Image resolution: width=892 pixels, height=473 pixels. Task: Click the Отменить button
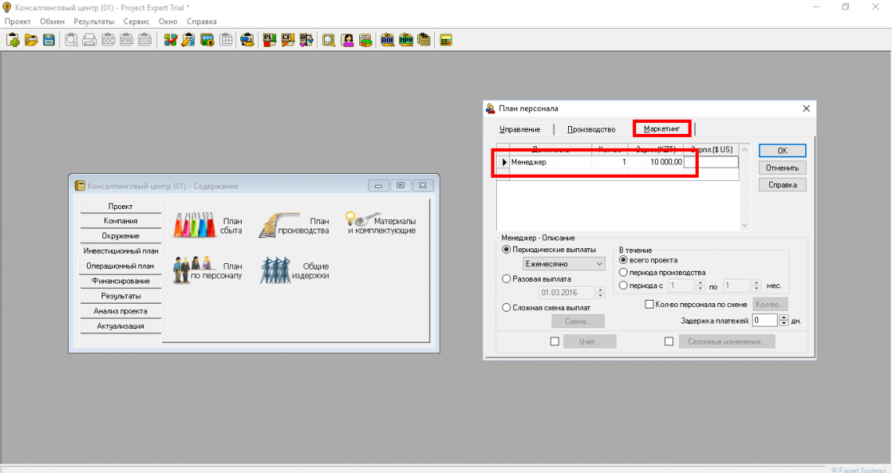click(x=782, y=168)
